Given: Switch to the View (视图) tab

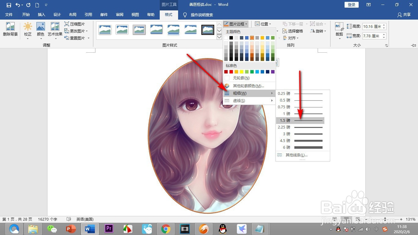Looking at the screenshot, I should pyautogui.click(x=135, y=15).
